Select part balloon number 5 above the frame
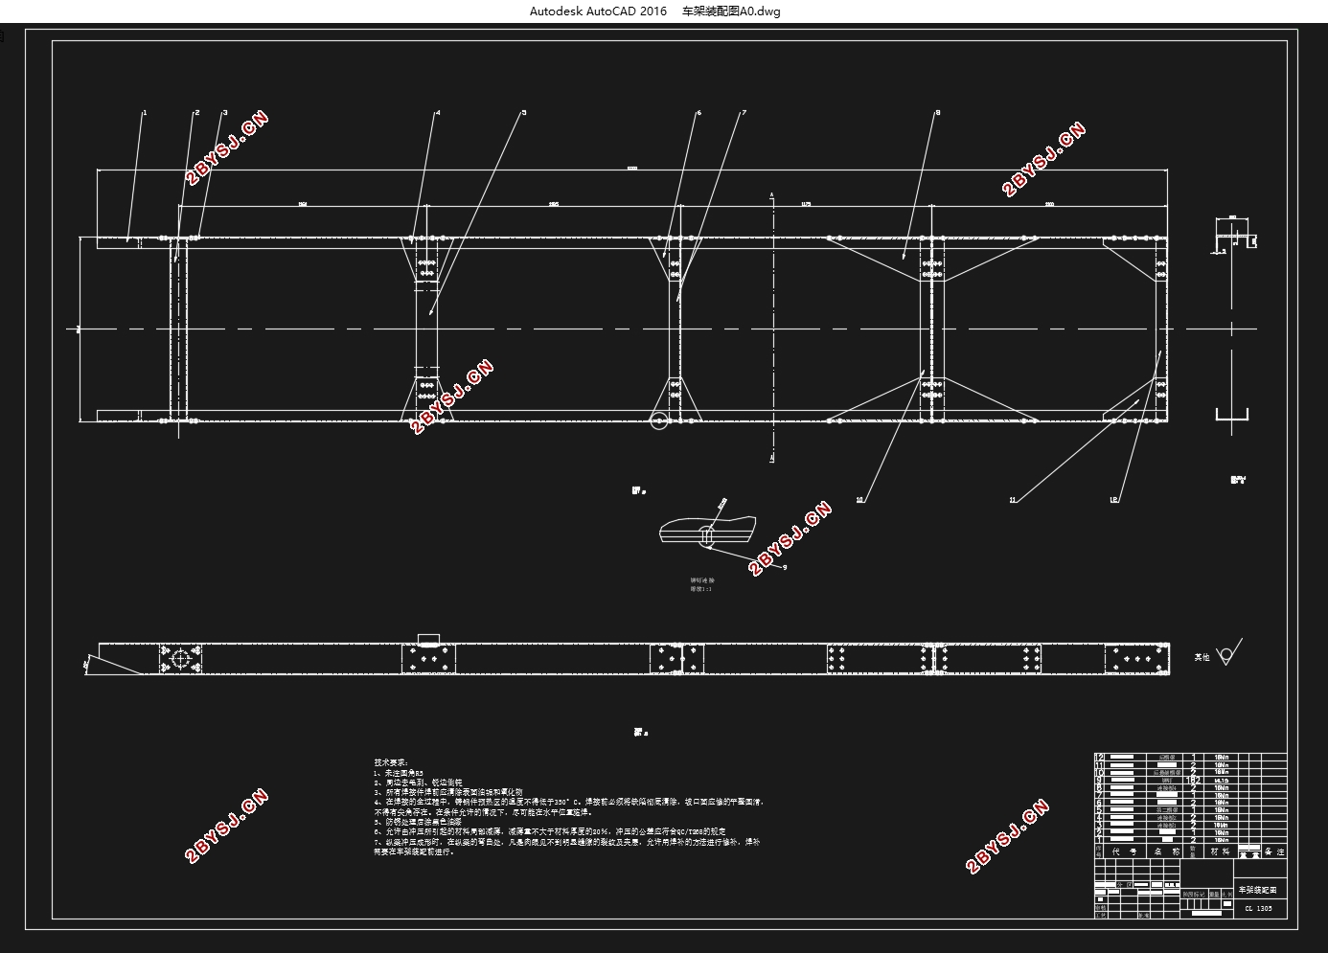1328x953 pixels. click(524, 113)
